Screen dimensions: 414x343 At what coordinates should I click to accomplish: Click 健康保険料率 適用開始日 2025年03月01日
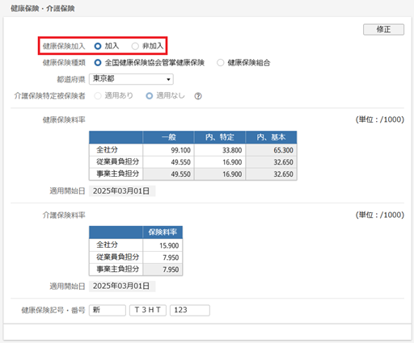[x=122, y=191]
